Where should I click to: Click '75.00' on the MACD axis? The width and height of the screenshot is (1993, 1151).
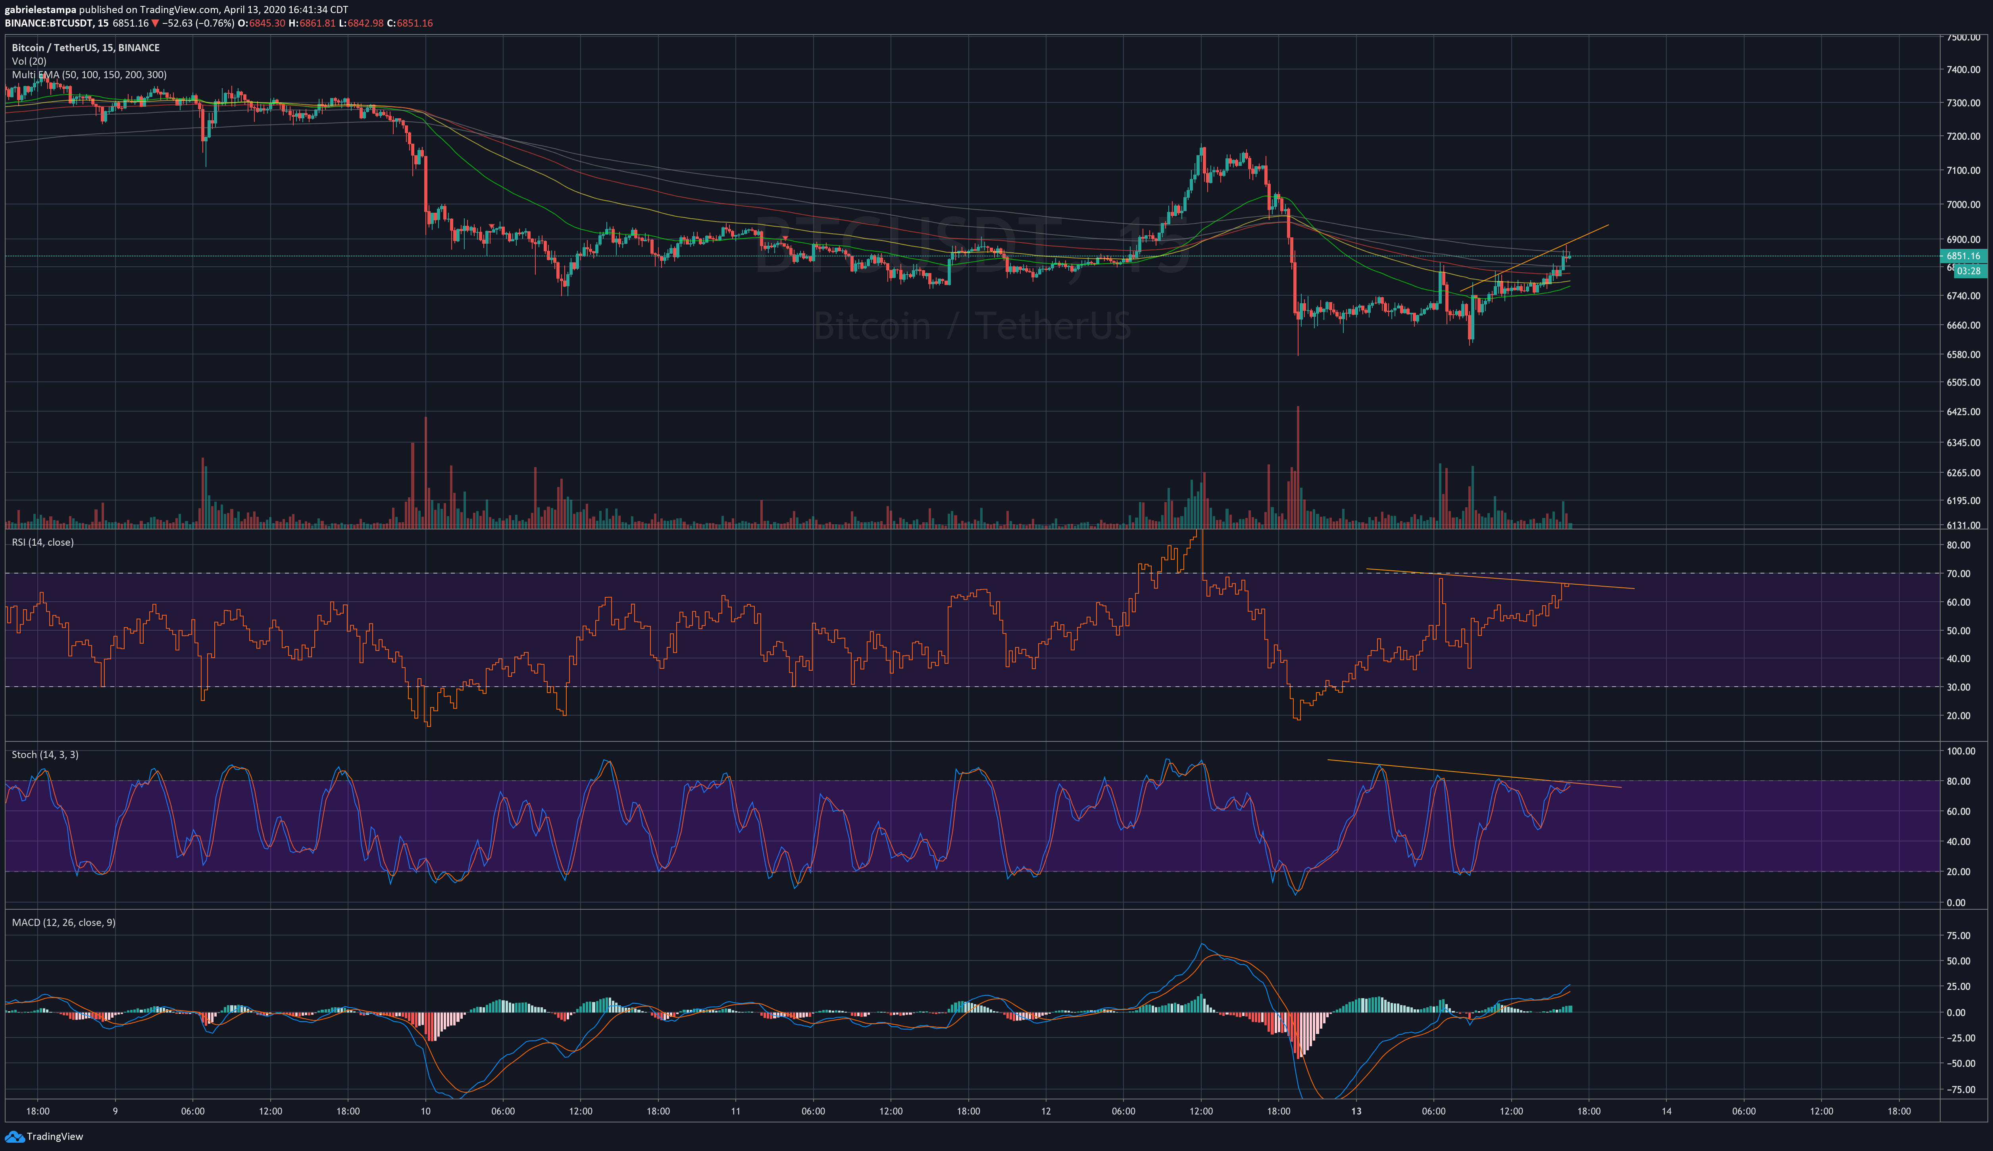point(1958,935)
